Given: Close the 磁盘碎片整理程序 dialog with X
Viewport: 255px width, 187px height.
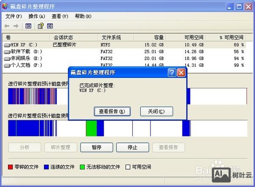Looking at the screenshot, I should [181, 72].
